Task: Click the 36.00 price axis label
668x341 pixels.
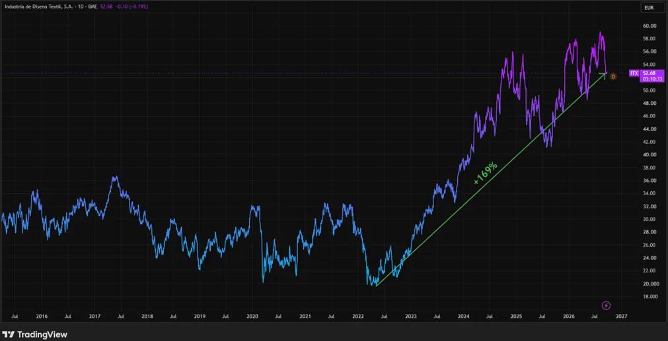Action: point(649,181)
